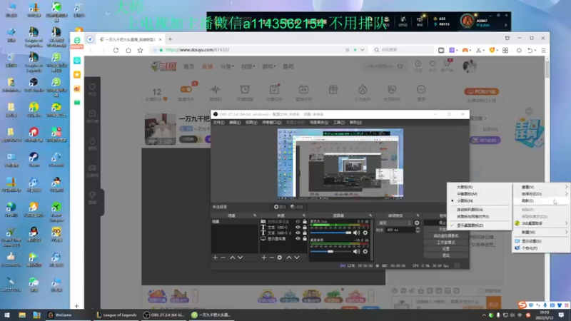
Task: Add a new scene in OBS
Action: coord(216,258)
